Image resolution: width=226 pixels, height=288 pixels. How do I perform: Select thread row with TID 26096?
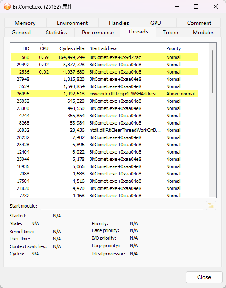click(x=104, y=94)
